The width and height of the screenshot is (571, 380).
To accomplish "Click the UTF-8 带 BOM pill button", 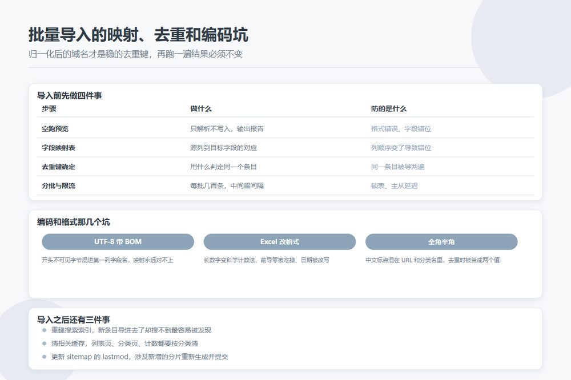I will [118, 242].
